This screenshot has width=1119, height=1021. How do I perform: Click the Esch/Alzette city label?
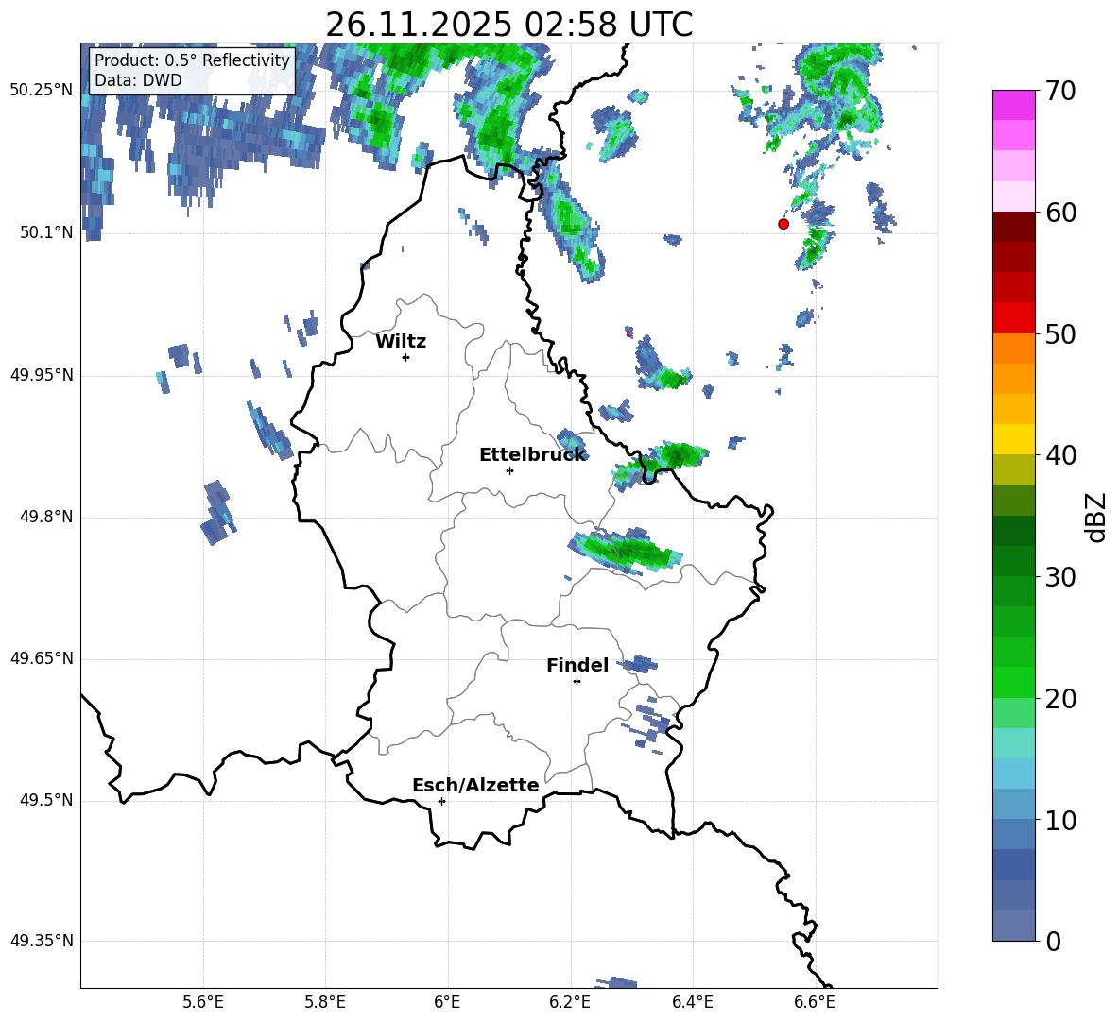[x=475, y=785]
